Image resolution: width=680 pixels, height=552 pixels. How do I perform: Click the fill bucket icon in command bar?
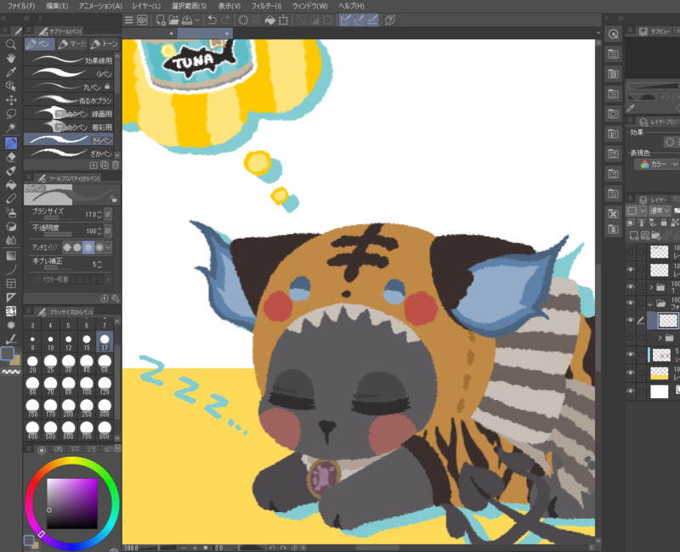pyautogui.click(x=269, y=20)
